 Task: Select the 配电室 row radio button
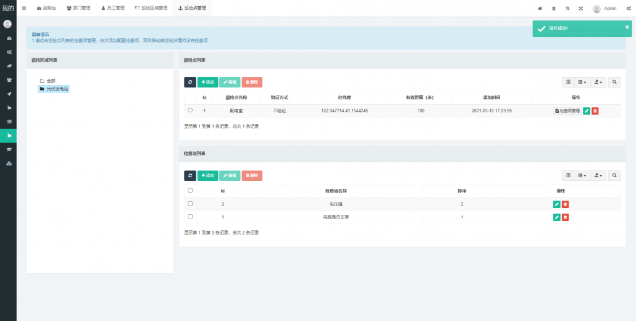(x=190, y=110)
